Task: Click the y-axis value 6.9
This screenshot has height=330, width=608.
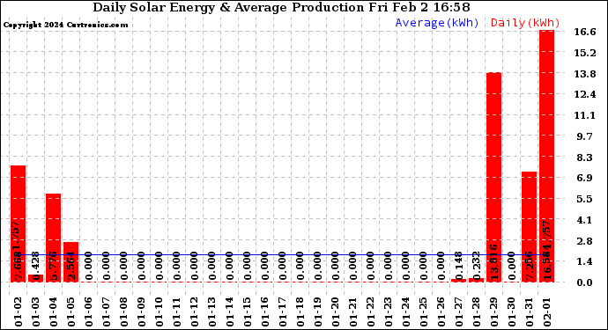Action: tap(585, 178)
